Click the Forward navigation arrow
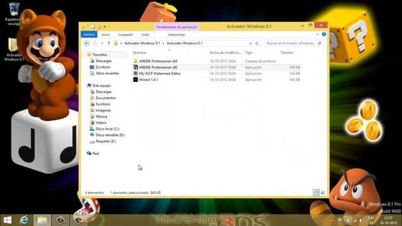402x226 pixels. click(95, 43)
